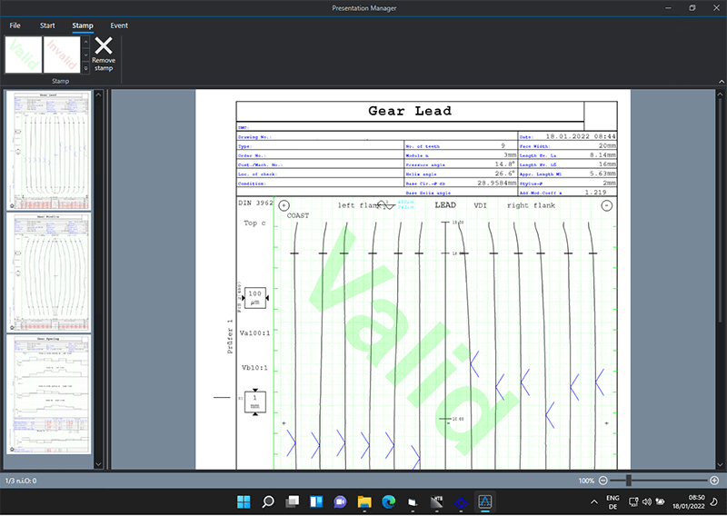727x516 pixels.
Task: Open File Explorer from the taskbar
Action: pyautogui.click(x=364, y=501)
